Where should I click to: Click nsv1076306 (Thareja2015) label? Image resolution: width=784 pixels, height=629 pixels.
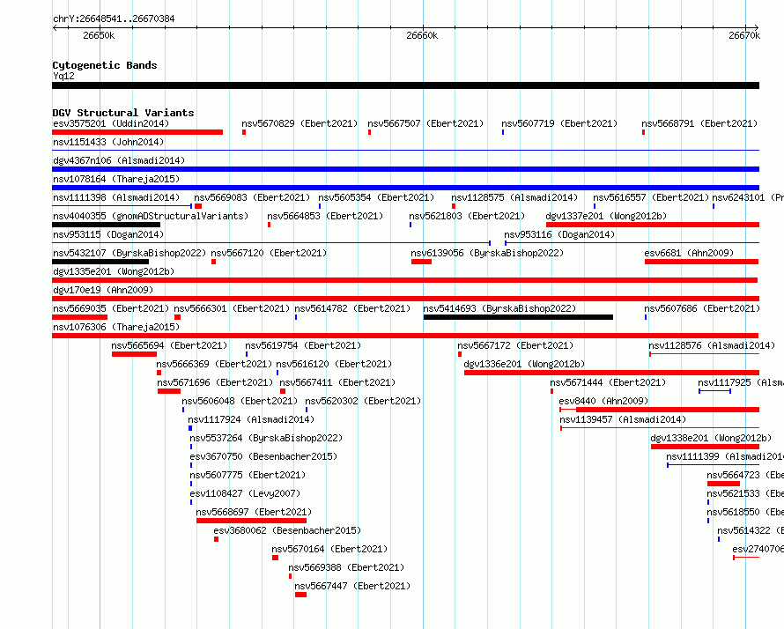click(x=116, y=327)
